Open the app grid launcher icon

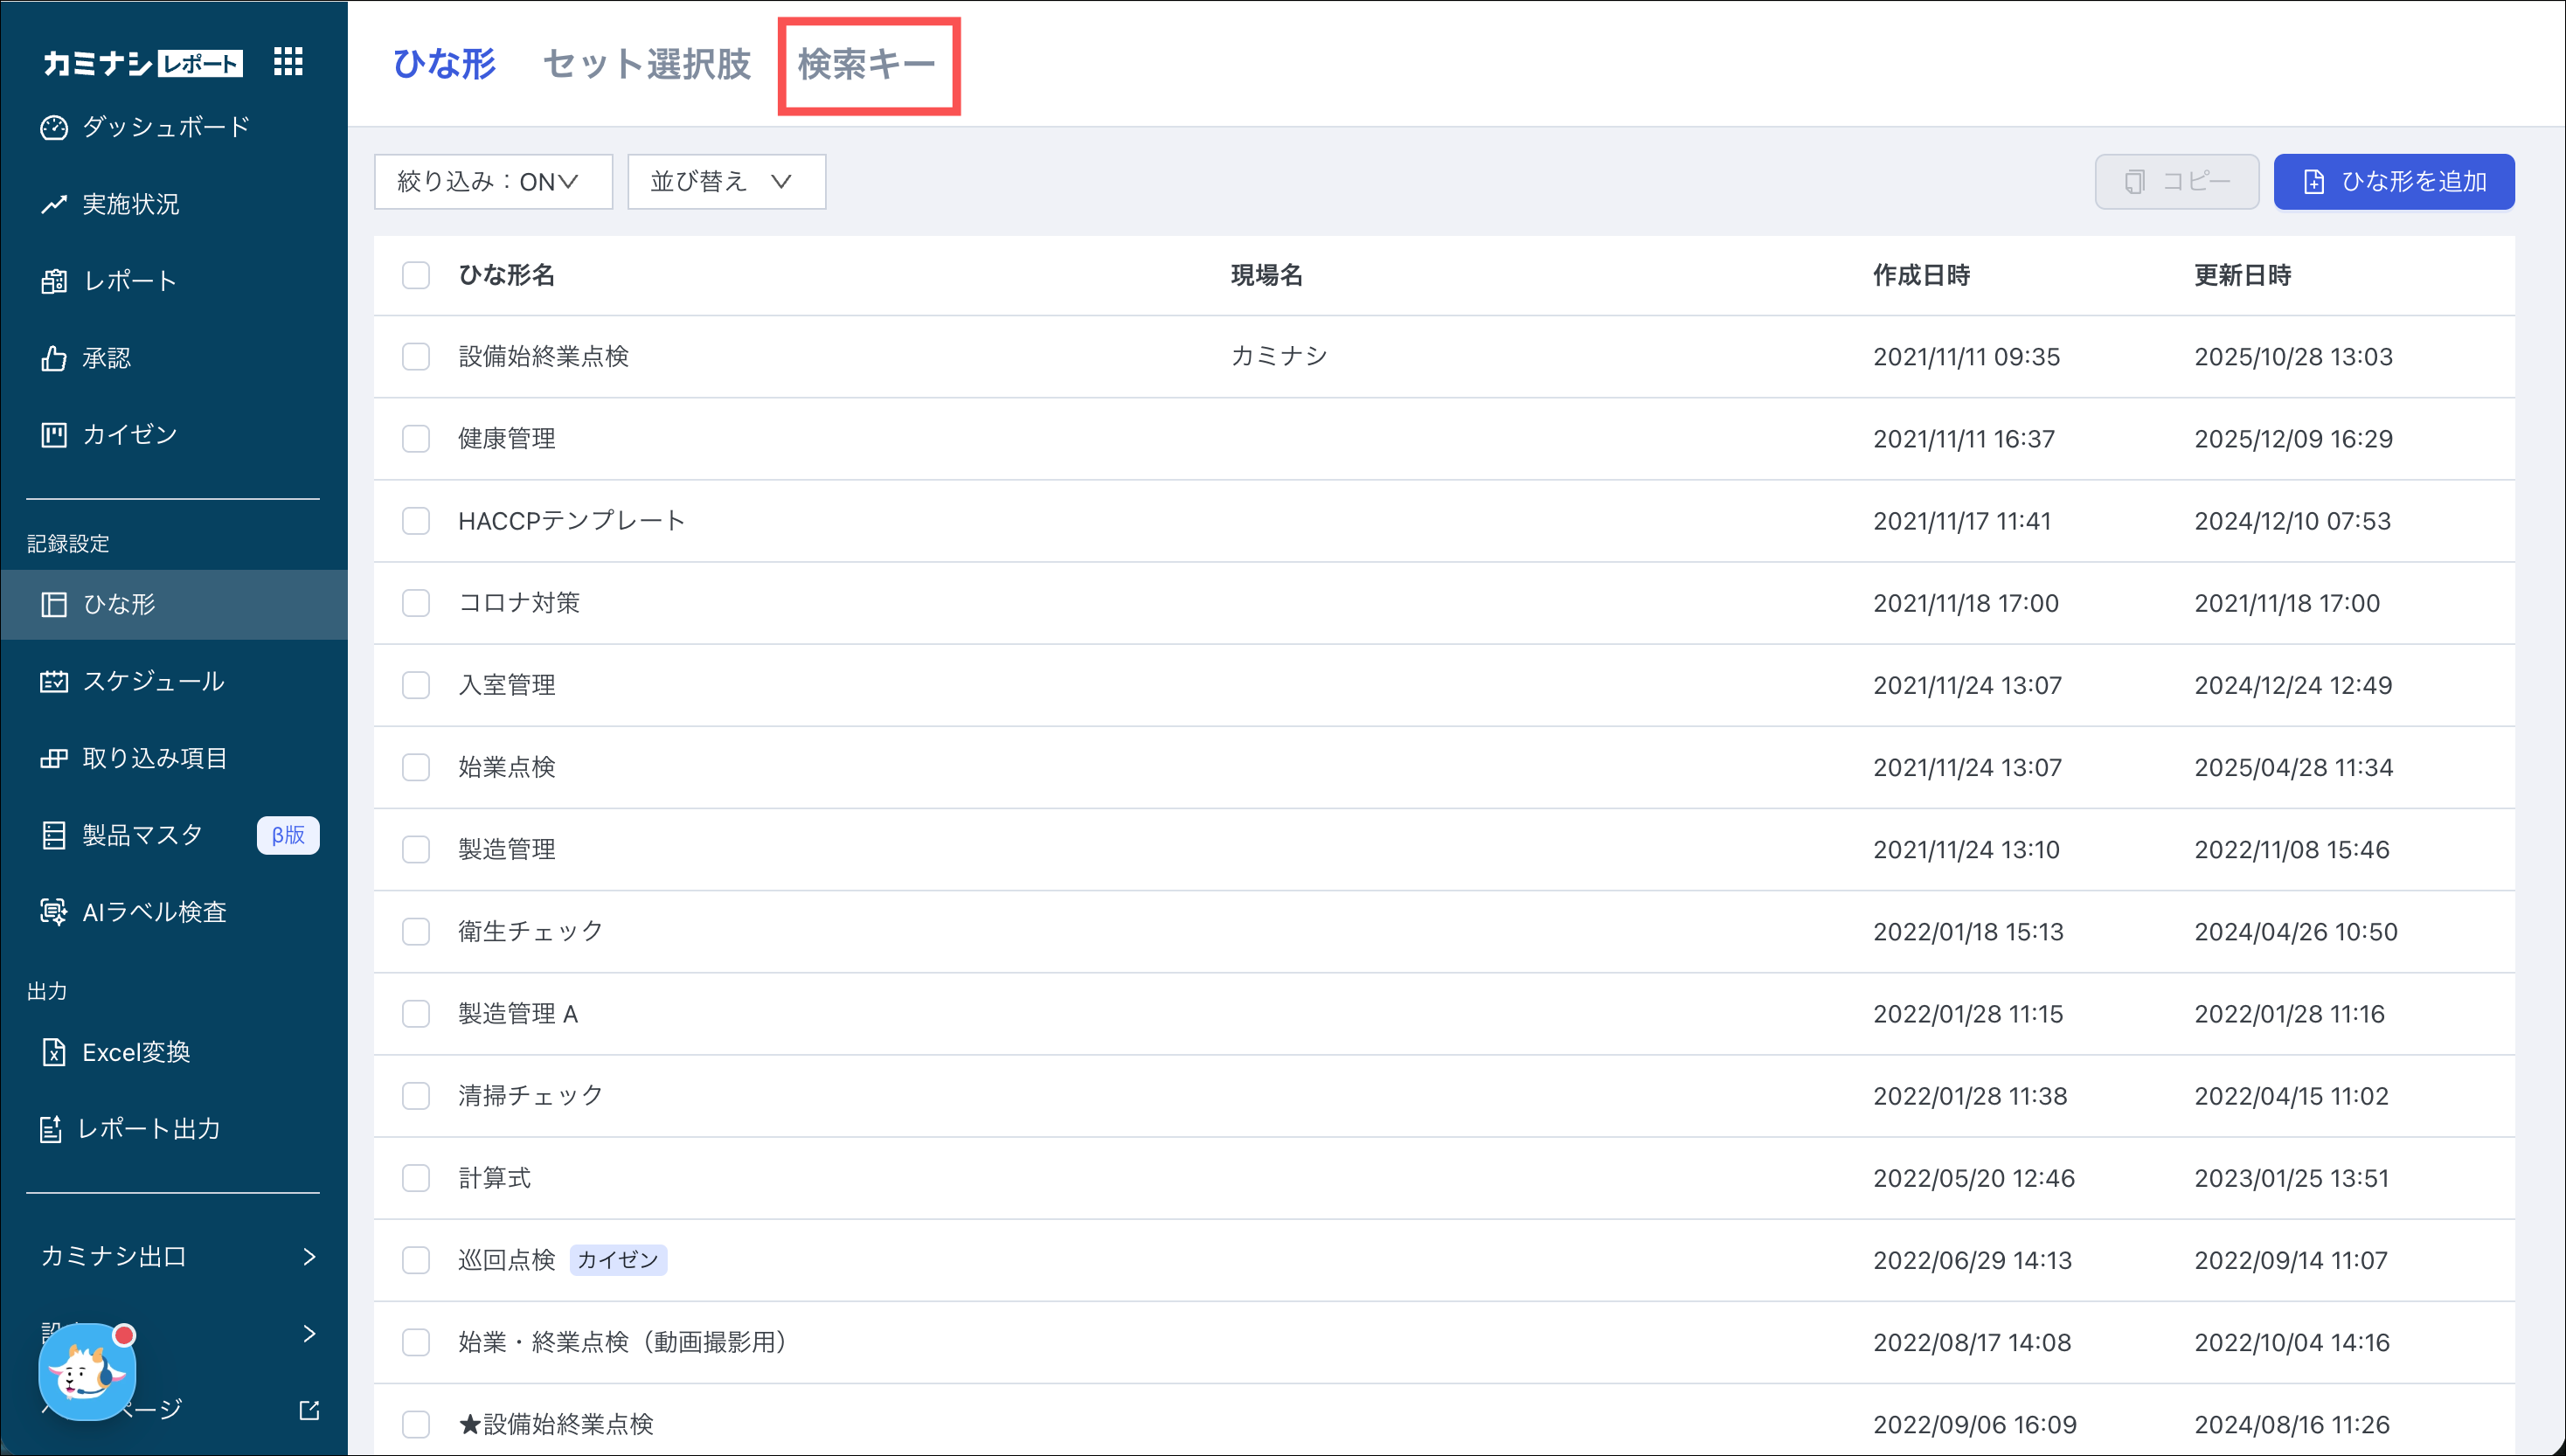288,62
